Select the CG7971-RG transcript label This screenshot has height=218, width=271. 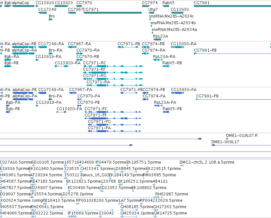[x=95, y=76]
